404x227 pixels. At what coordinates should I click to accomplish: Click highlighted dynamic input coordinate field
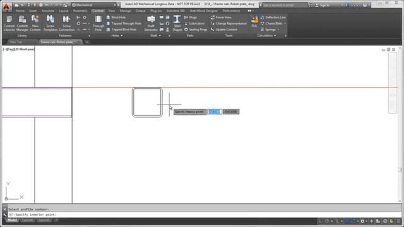[x=215, y=112]
